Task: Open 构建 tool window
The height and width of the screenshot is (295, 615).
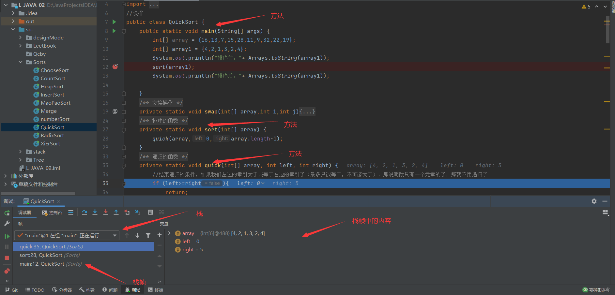Action: pos(87,290)
